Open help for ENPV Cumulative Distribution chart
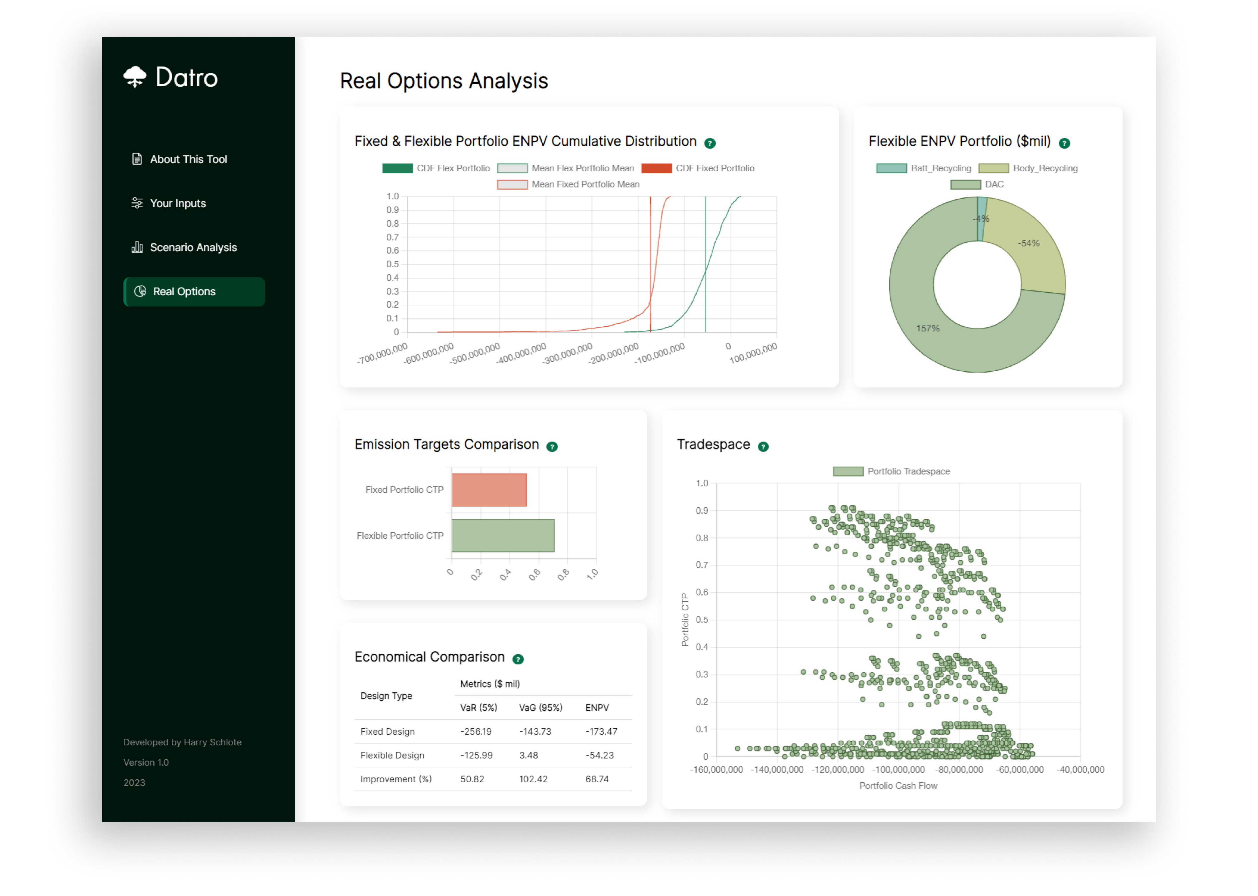The width and height of the screenshot is (1258, 896). [710, 143]
